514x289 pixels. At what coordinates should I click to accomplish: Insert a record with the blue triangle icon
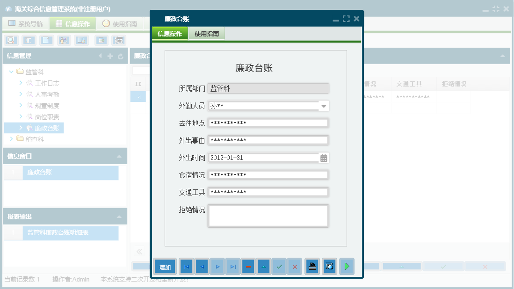coord(263,266)
